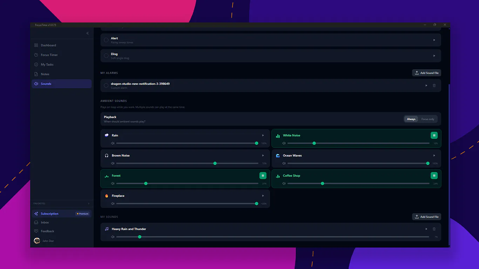Play the Fireplace sound
Viewport: 479px width, 269px height.
tap(263, 196)
